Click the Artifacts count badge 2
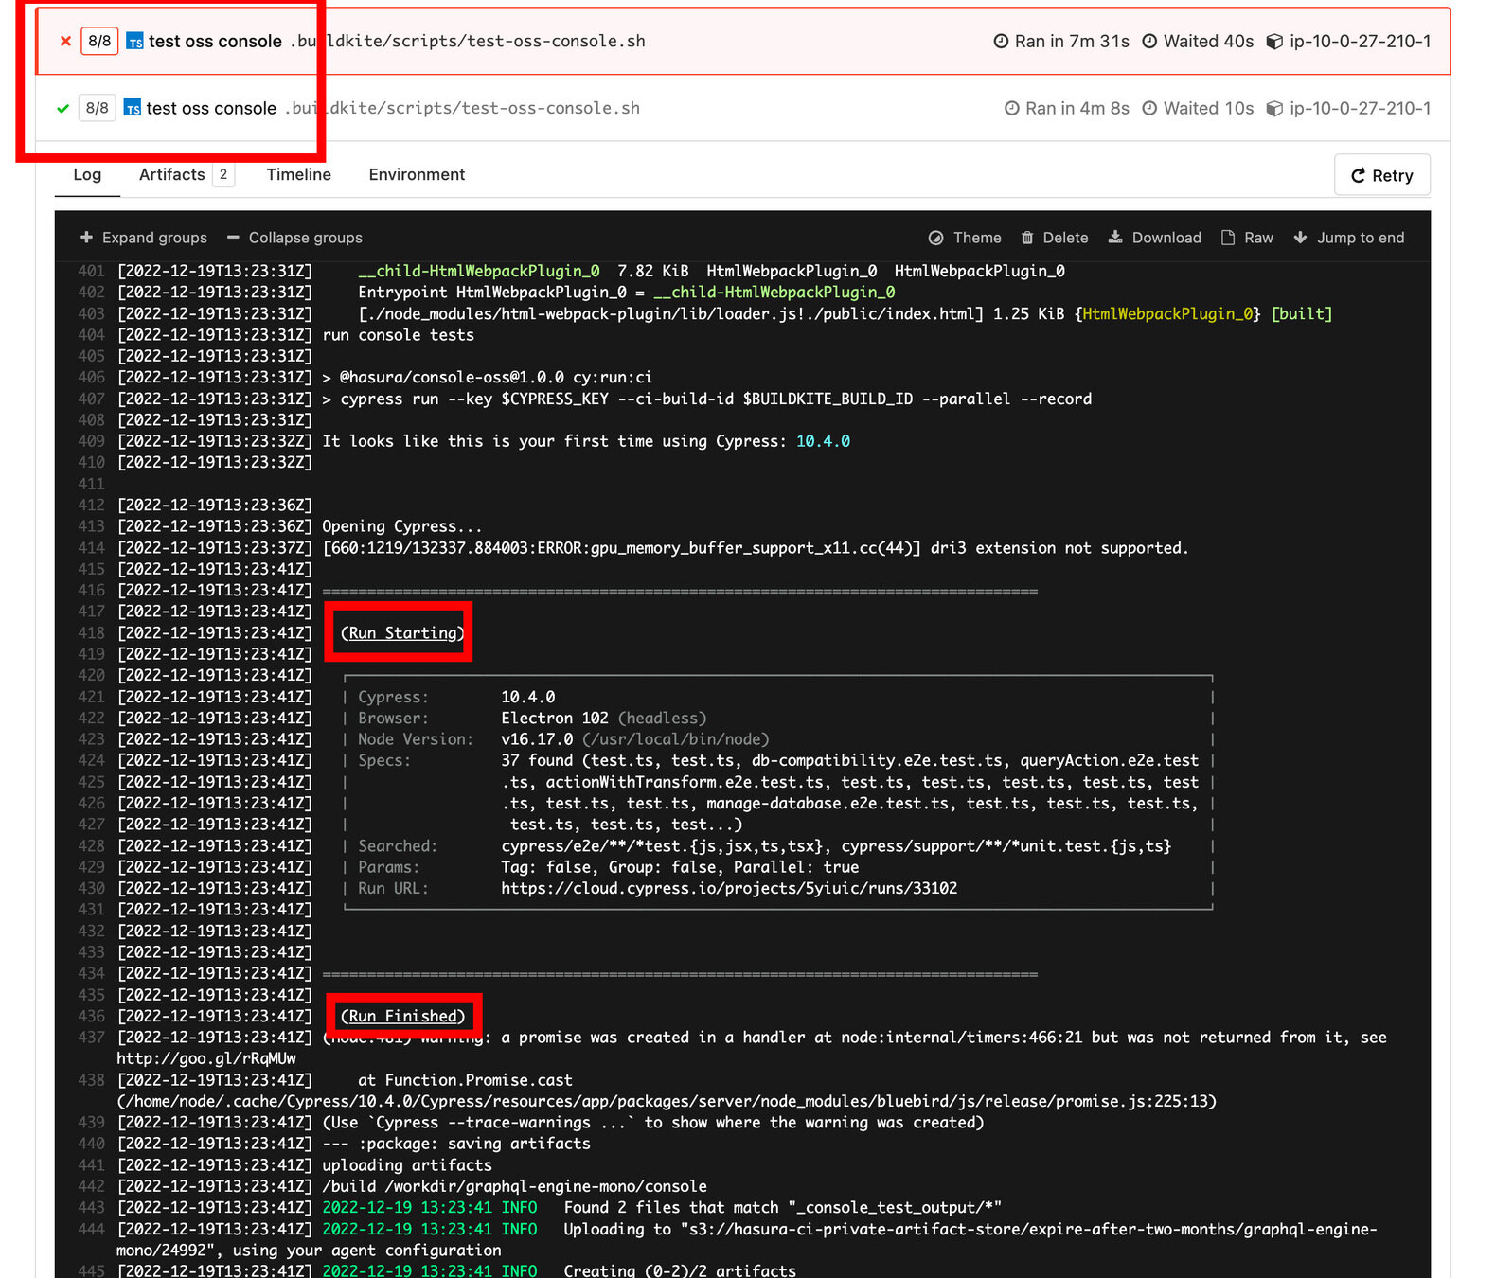 tap(223, 174)
